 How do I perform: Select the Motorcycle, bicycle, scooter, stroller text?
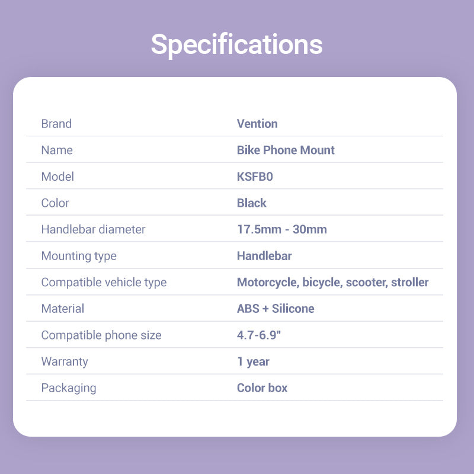332,282
